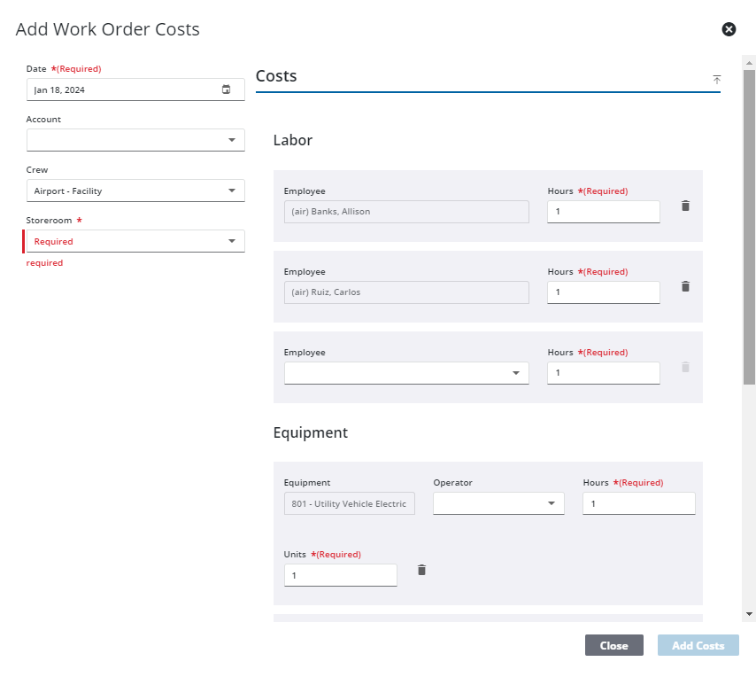Click the scrollbar's up arrow
The width and height of the screenshot is (756, 677).
click(x=748, y=62)
